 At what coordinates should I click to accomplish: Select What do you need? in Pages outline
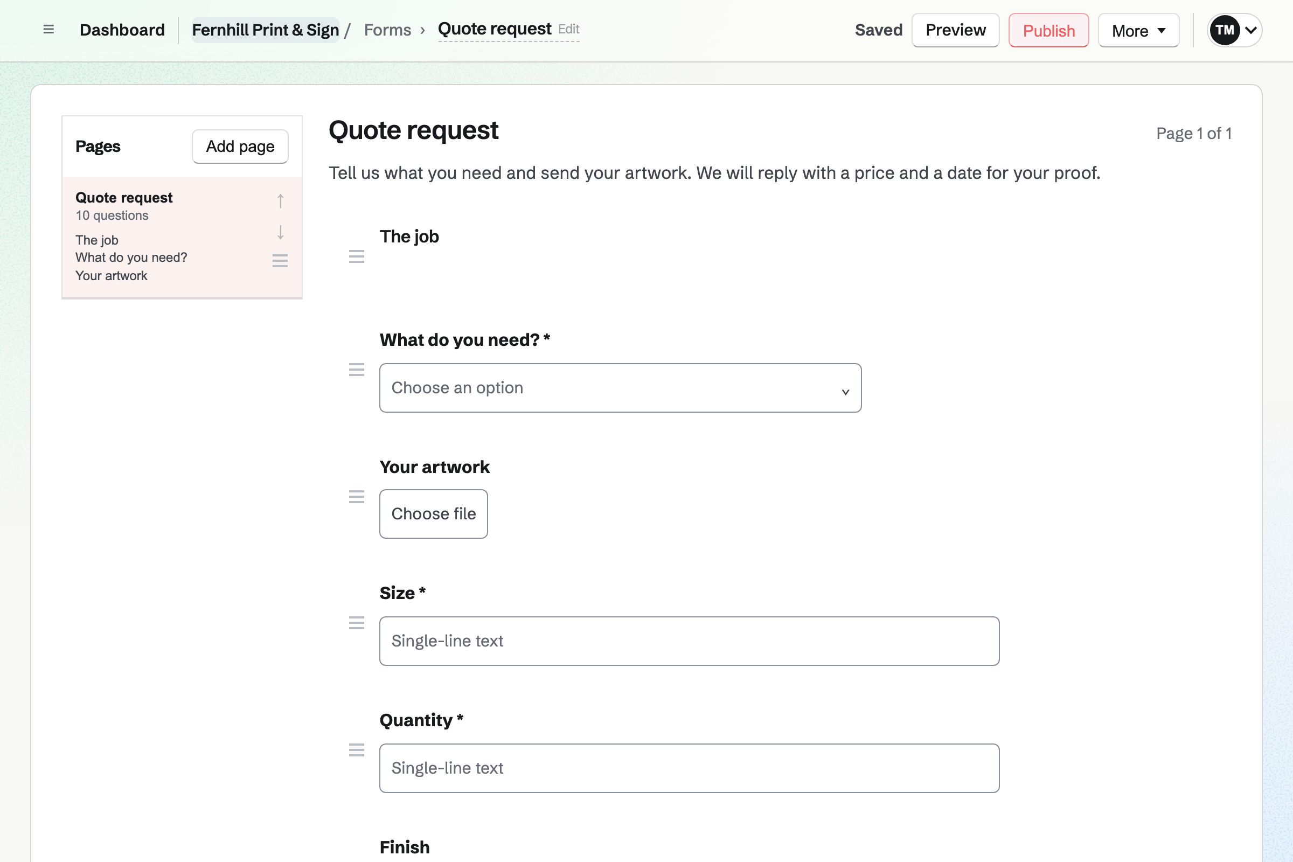click(x=131, y=258)
